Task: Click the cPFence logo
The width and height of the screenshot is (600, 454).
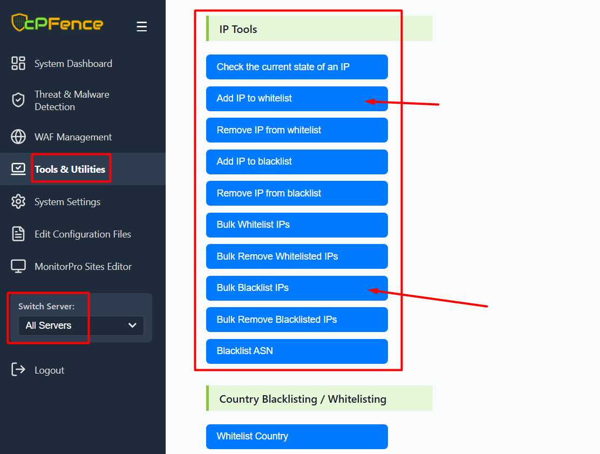Action: 57,23
